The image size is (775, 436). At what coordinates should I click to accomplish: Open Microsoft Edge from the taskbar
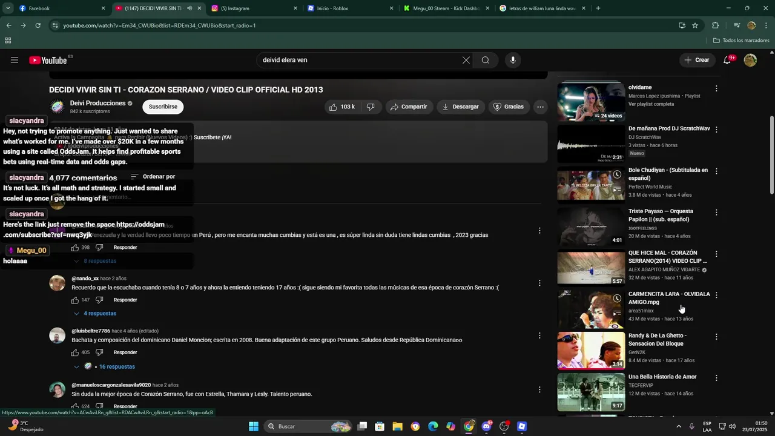tap(433, 426)
